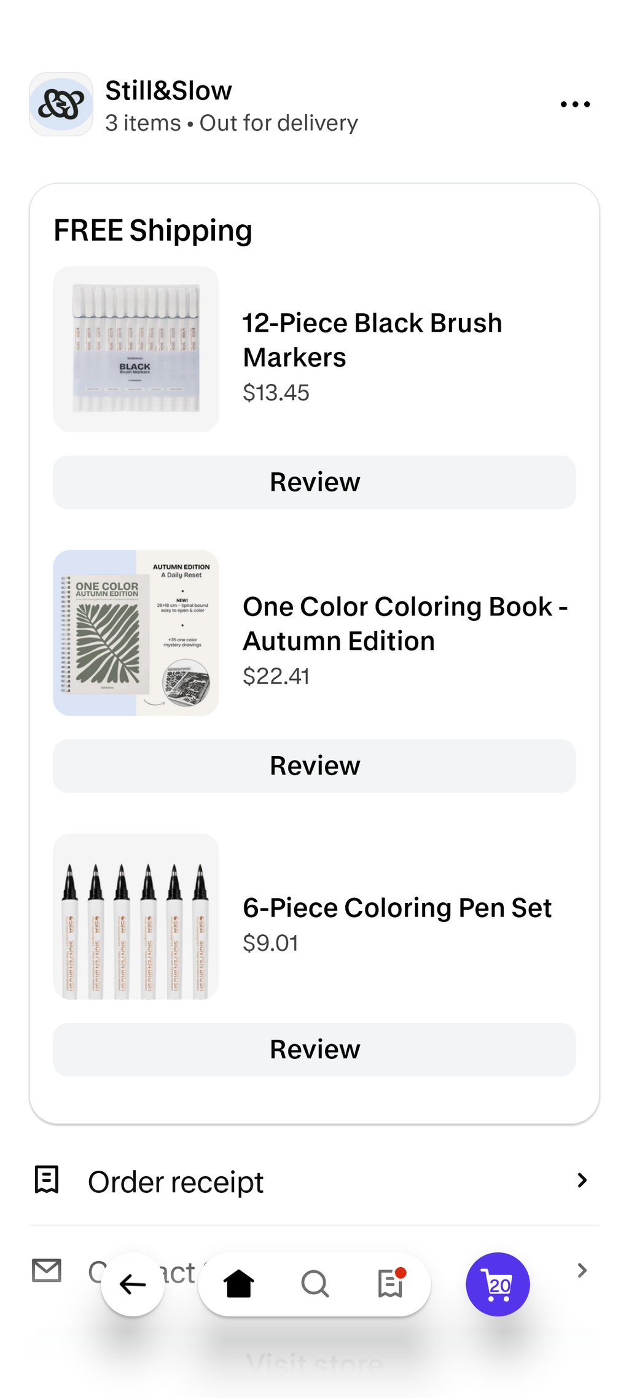The width and height of the screenshot is (629, 1398).
Task: Tap the receipt icon beside Order receipt
Action: coord(47,1180)
